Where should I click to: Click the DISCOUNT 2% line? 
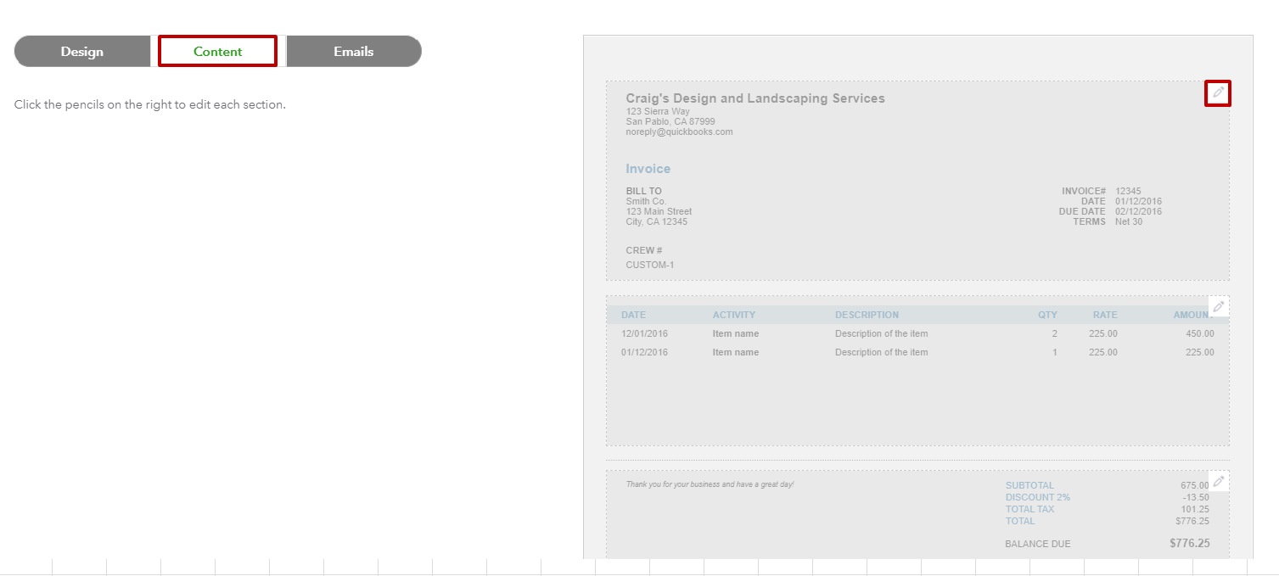click(x=1037, y=497)
